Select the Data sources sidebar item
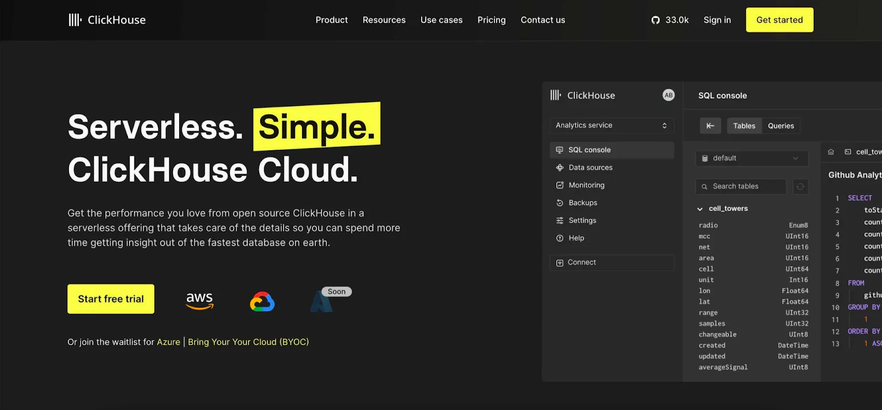 coord(611,168)
